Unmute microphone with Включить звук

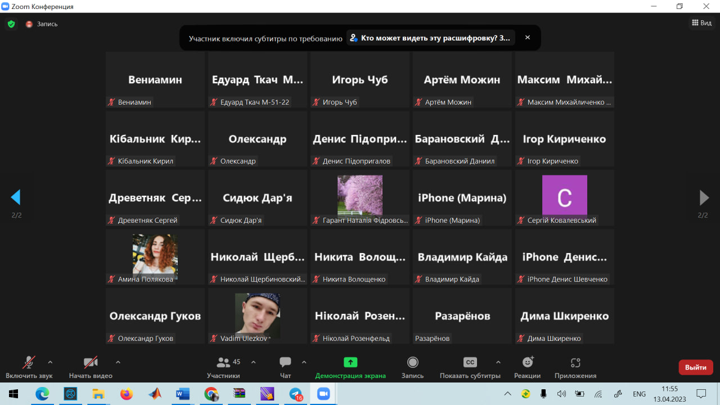(x=29, y=363)
